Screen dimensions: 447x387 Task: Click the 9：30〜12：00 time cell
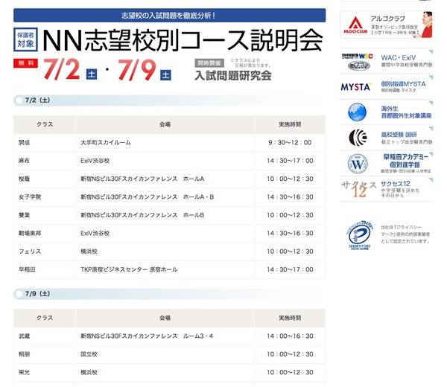290,143
